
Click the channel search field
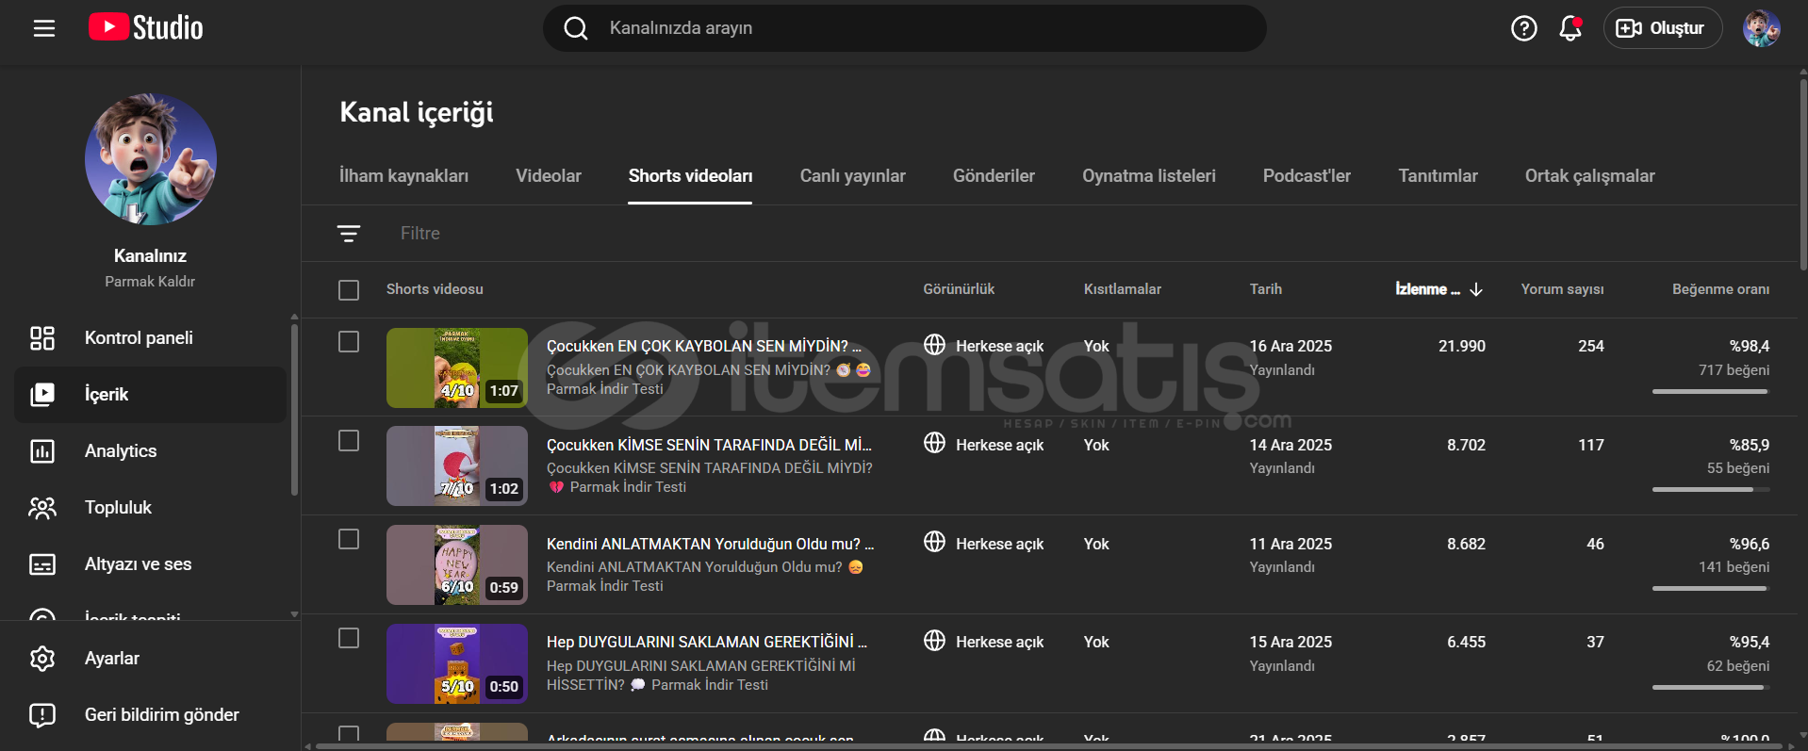905,28
